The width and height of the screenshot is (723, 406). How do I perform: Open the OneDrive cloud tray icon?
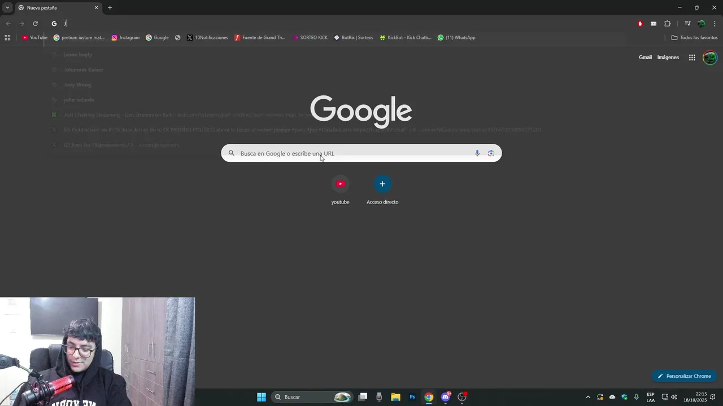612,397
